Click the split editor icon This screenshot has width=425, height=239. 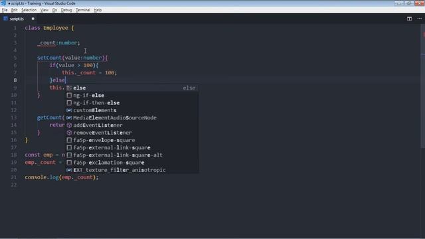click(x=409, y=19)
